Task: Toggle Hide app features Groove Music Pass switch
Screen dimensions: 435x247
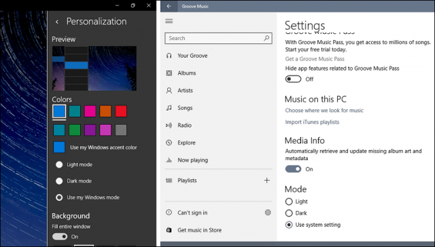Action: 293,79
